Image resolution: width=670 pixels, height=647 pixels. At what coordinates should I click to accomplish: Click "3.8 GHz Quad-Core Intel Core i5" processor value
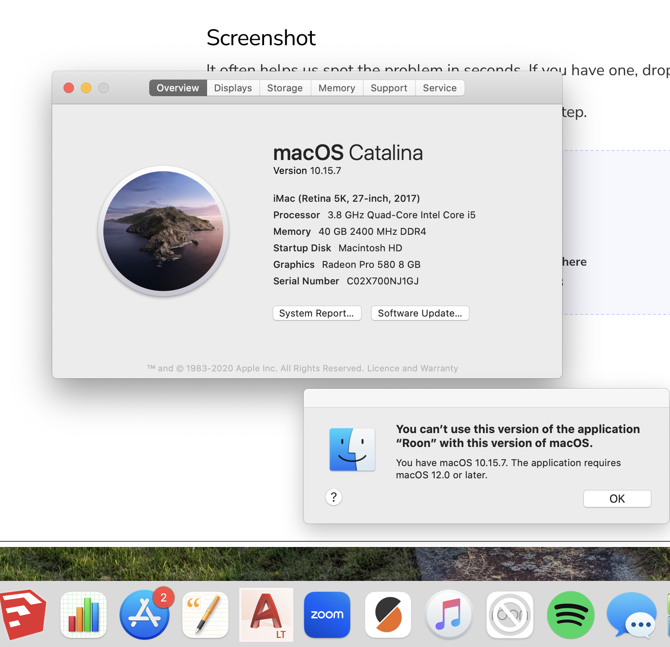[x=402, y=215]
